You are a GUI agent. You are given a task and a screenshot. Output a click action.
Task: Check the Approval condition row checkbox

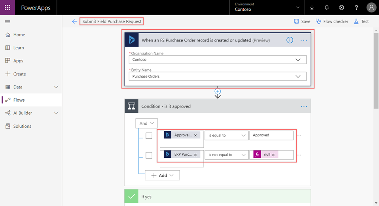pos(149,136)
